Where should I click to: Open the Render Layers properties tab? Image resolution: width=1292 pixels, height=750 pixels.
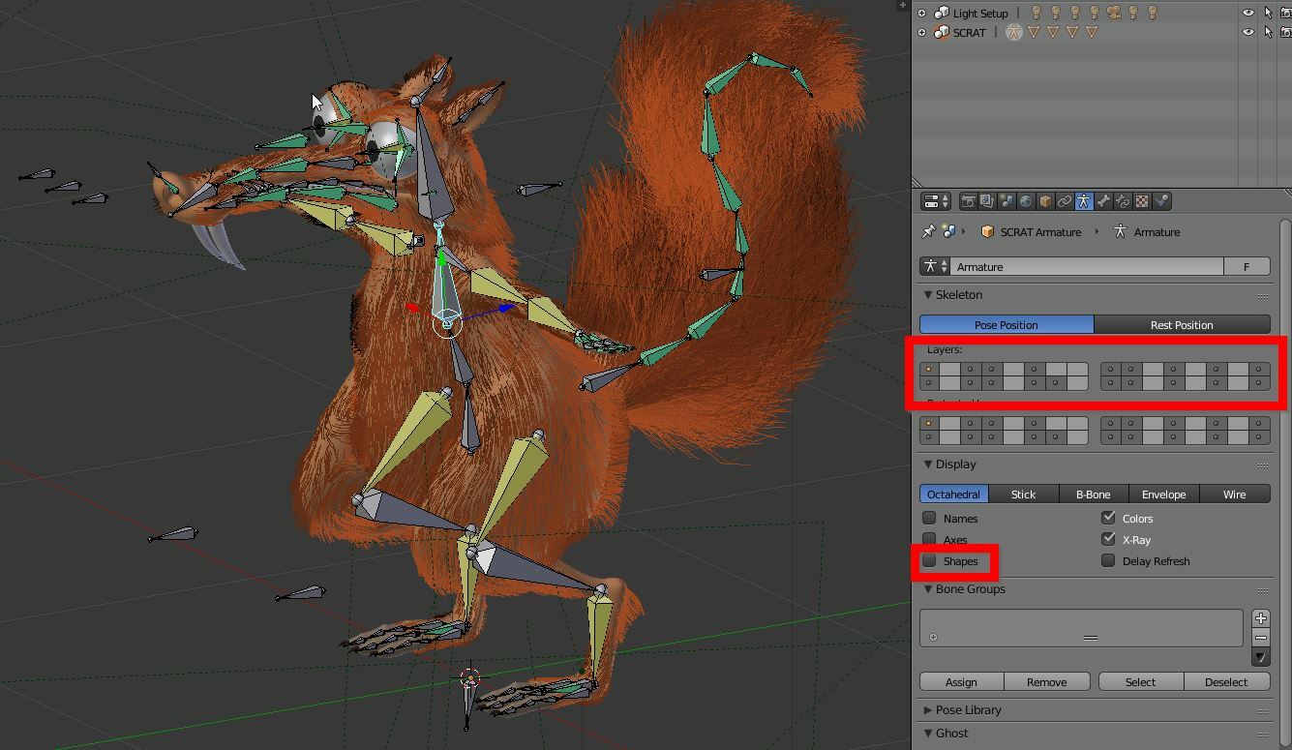[x=987, y=201]
